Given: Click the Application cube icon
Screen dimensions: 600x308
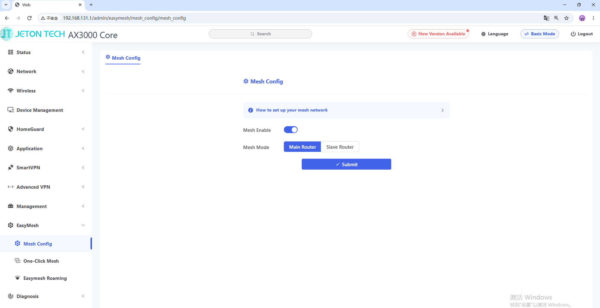Looking at the screenshot, I should click(x=11, y=148).
